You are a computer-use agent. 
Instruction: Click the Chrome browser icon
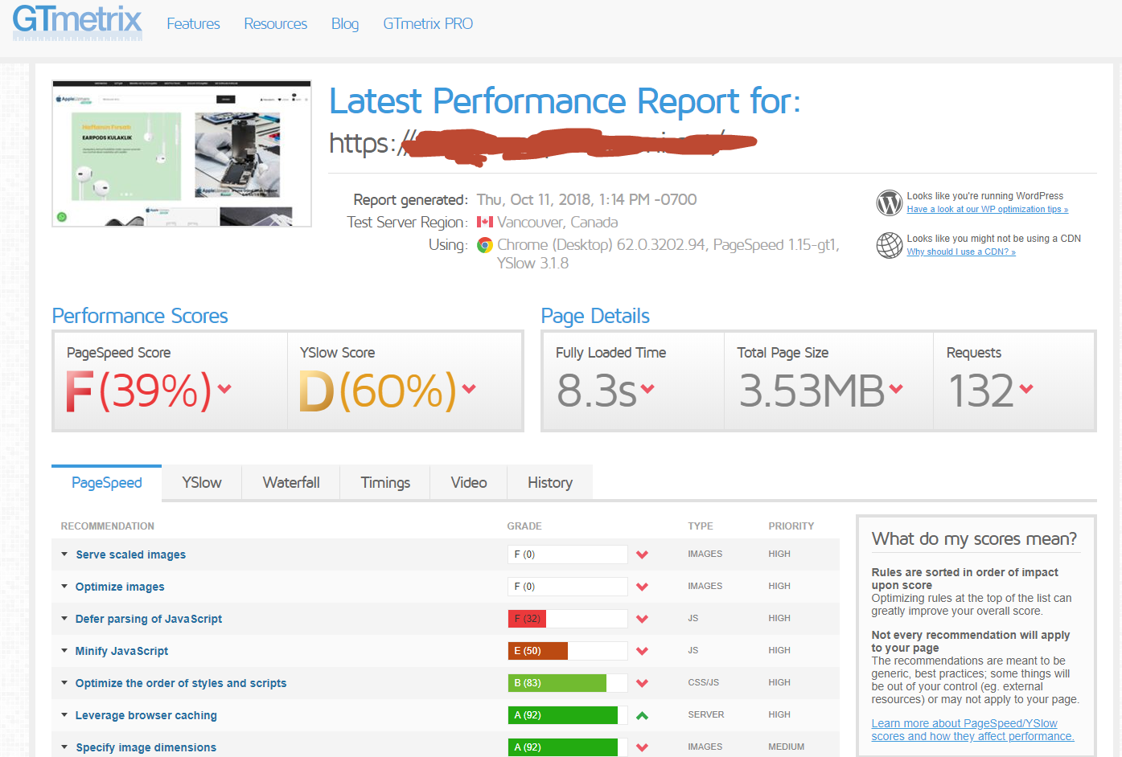coord(485,245)
